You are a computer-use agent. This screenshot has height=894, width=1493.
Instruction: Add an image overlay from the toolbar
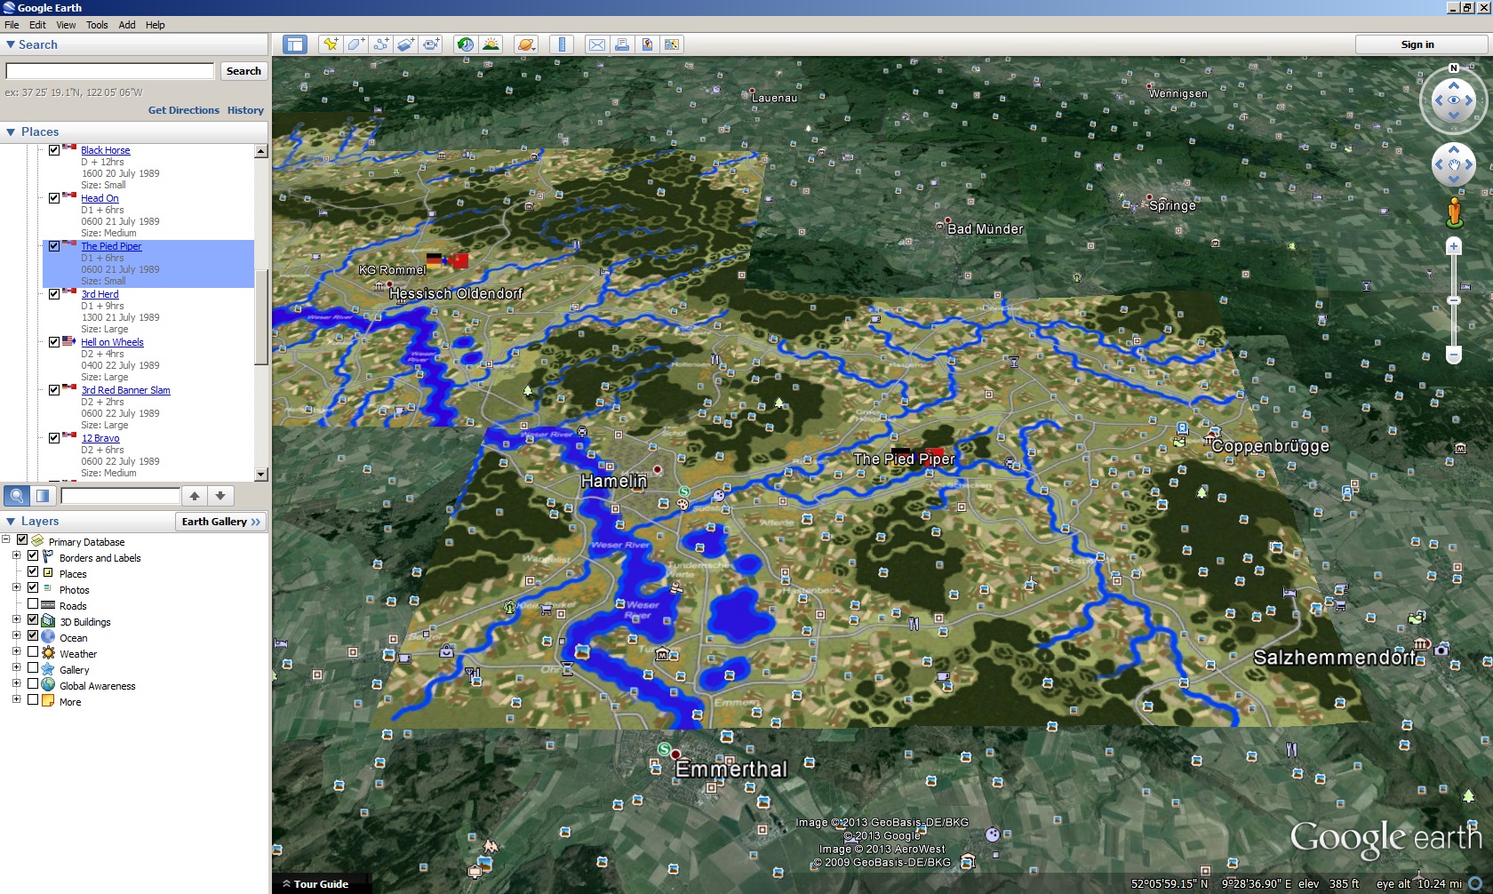(406, 44)
